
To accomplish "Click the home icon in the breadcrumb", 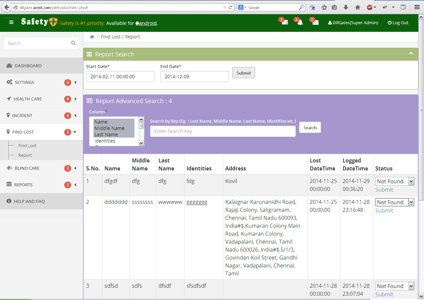I will tap(92, 37).
